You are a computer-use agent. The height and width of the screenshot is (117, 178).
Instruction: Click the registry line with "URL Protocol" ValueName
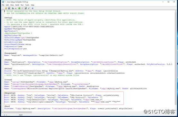[53, 97]
